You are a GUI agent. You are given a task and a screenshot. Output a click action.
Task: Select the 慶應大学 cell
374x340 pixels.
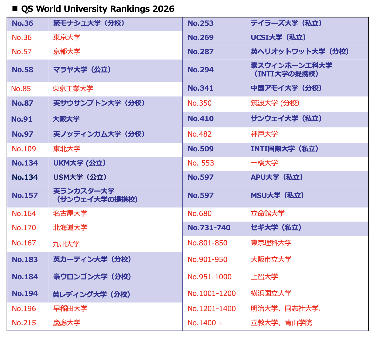pyautogui.click(x=67, y=323)
